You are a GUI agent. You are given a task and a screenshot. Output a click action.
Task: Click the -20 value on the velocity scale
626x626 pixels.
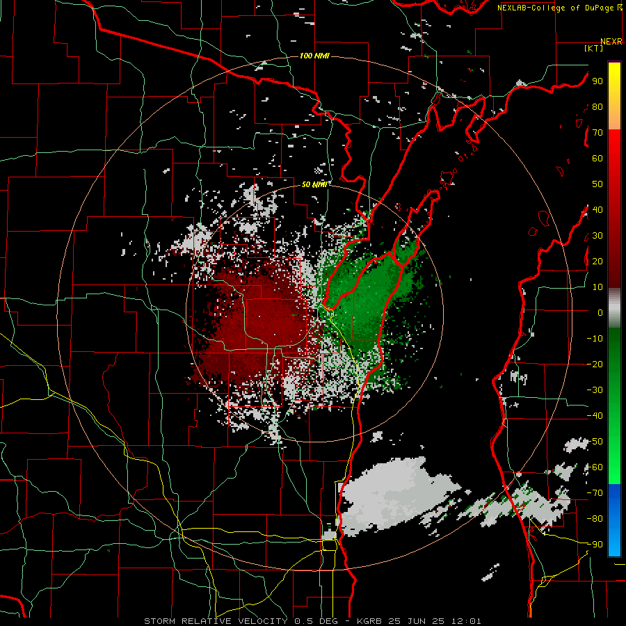(595, 364)
